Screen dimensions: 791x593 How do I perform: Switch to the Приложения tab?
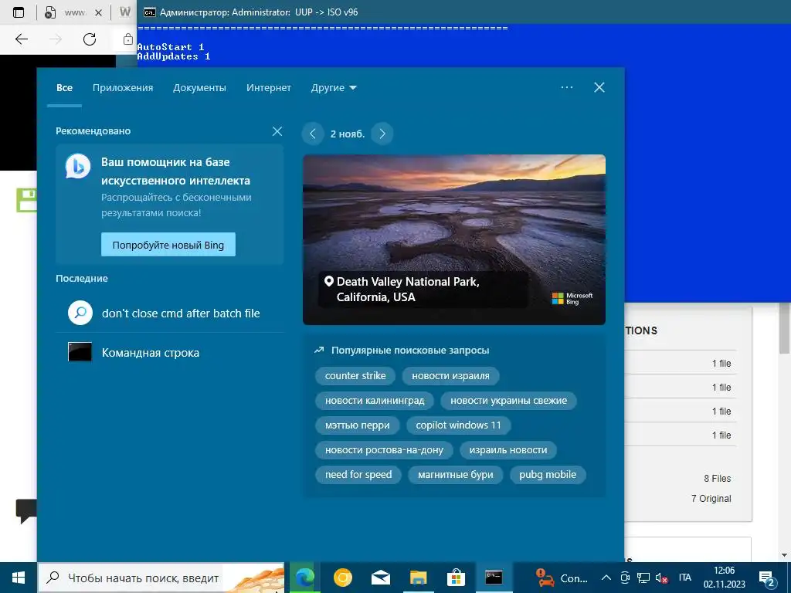coord(123,88)
